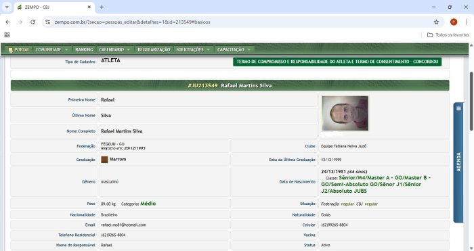474x251 pixels.
Task: Click the Médio weight category
Action: point(148,204)
